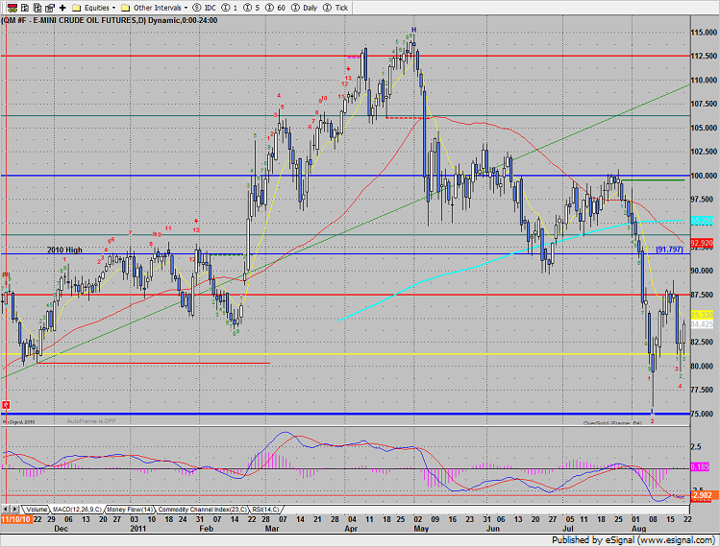This screenshot has width=720, height=547.
Task: Click the 115.000 price axis label
Action: pyautogui.click(x=704, y=33)
